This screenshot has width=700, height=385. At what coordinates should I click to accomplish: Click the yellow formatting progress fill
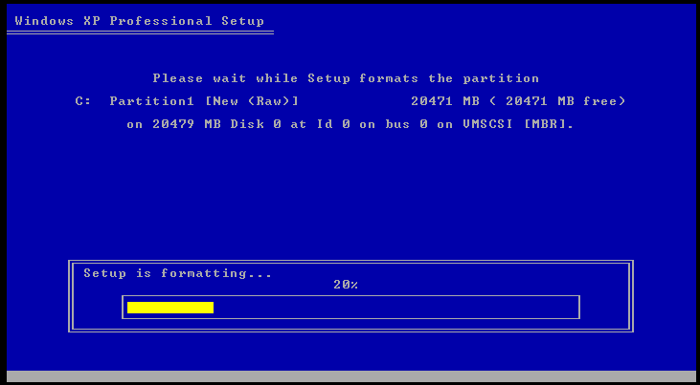point(170,308)
